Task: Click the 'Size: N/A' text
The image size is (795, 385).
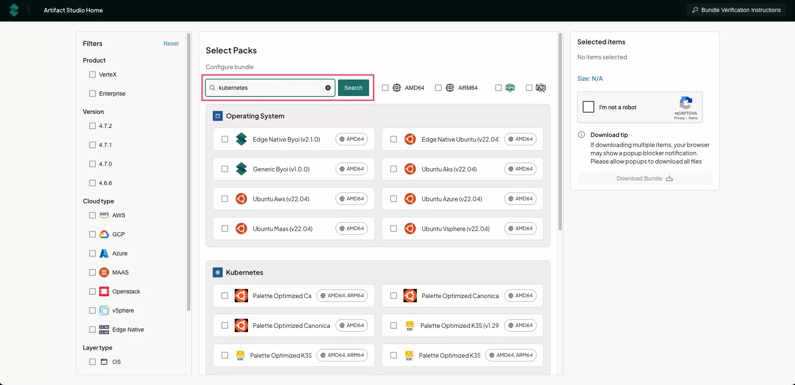Action: point(590,79)
